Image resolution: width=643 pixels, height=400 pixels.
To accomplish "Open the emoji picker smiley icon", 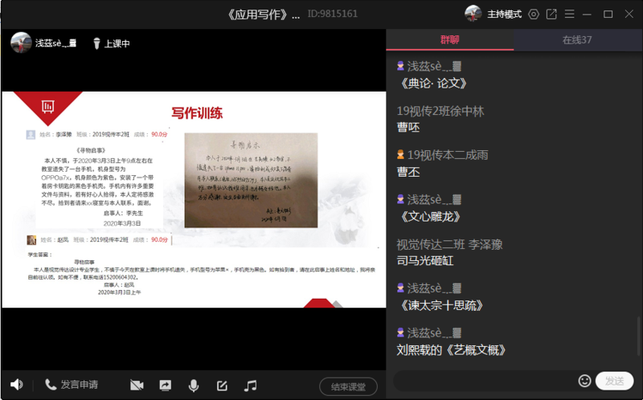I will pyautogui.click(x=585, y=381).
